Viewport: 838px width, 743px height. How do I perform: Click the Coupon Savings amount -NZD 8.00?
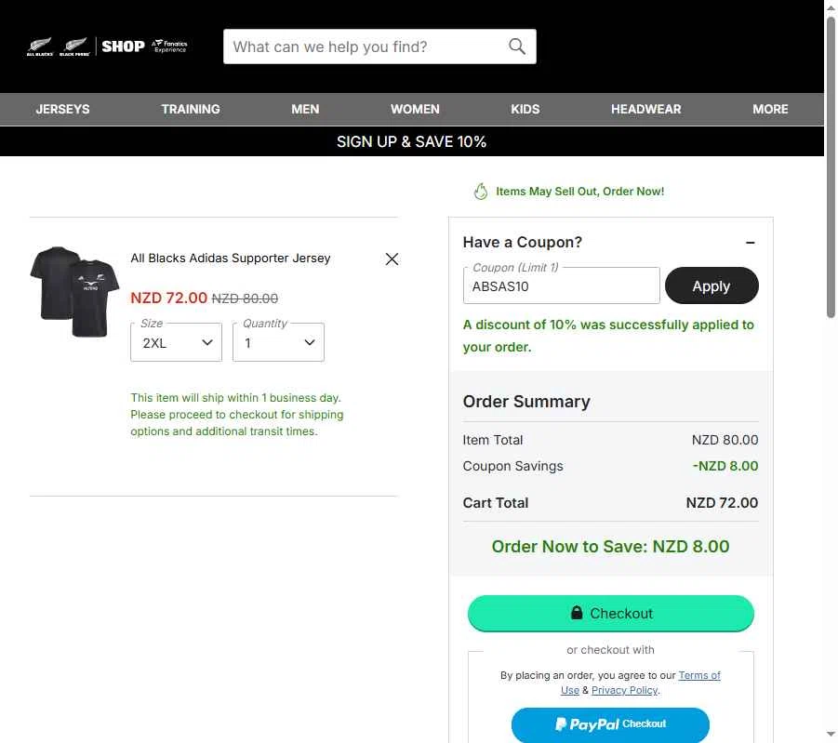[725, 466]
